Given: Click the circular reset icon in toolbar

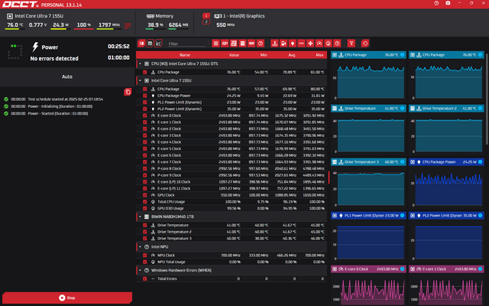Looking at the screenshot, I should click(365, 44).
